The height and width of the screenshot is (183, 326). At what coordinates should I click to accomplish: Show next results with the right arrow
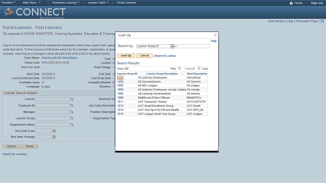(x=199, y=68)
